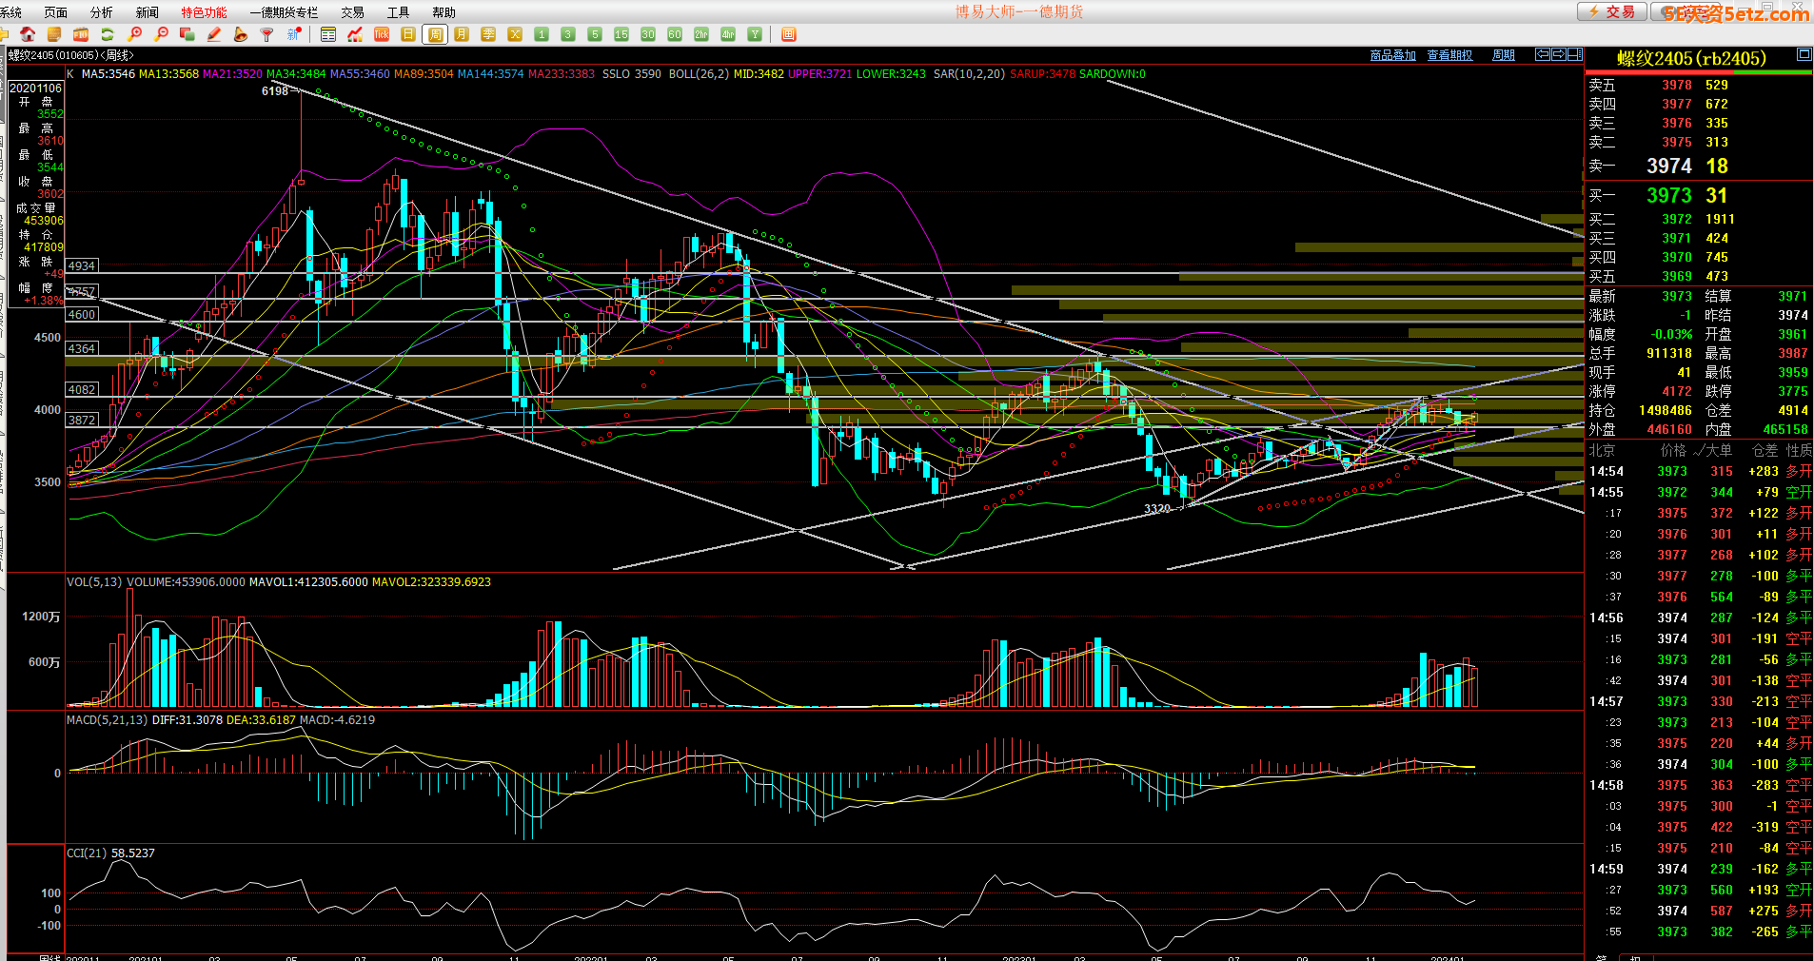
Task: Open the yellow quote-list grid icon
Action: [54, 34]
